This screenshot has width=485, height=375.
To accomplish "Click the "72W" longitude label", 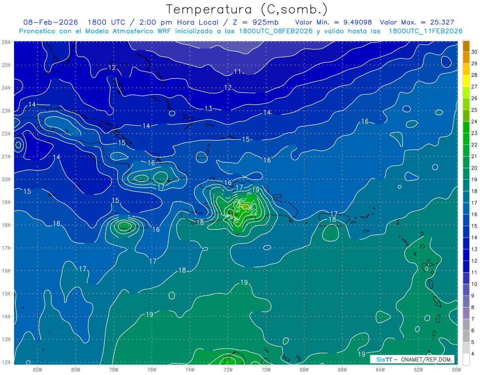I will coord(228,369).
